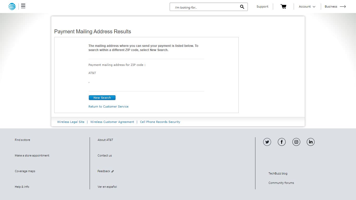Open Wireless Customer Agreement link

tap(112, 122)
